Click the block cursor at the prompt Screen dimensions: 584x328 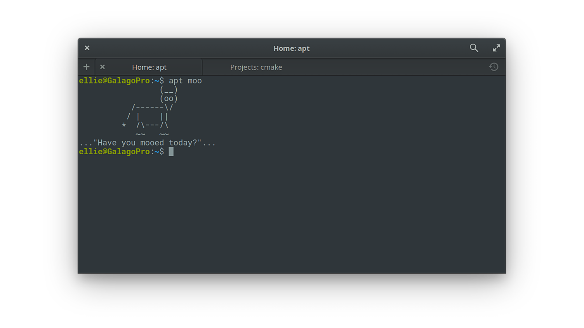coord(171,152)
